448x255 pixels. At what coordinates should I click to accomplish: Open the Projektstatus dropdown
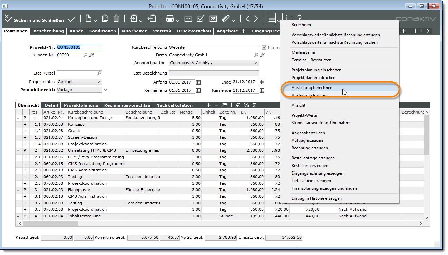99,82
